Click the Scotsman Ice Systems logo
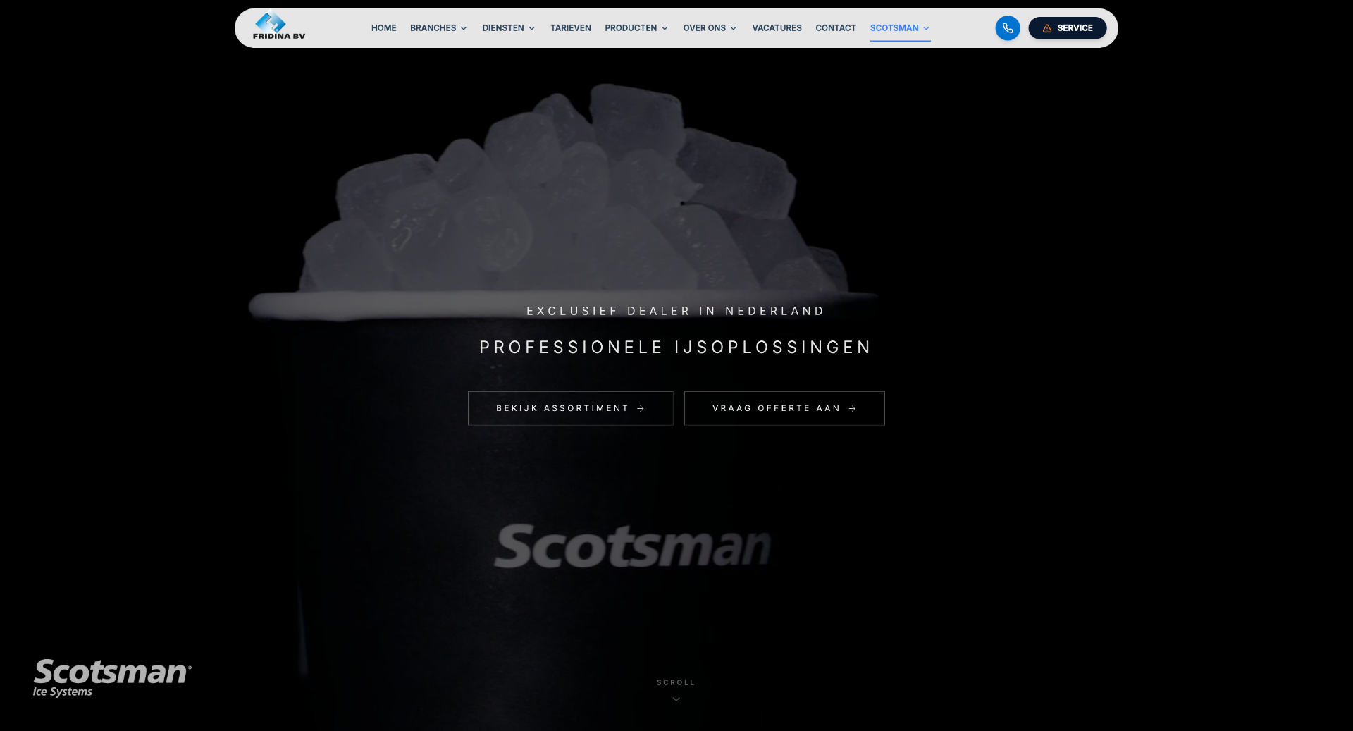The image size is (1353, 731). (112, 678)
